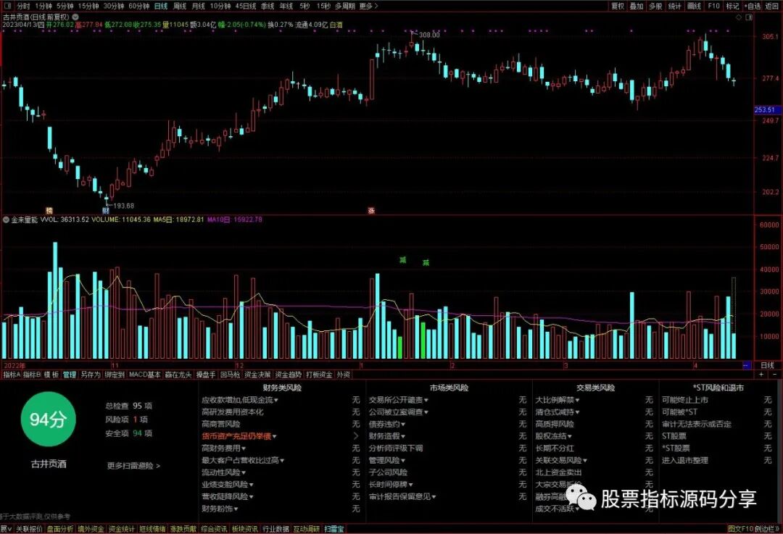Viewport: 783px width, 534px height.
Task: Click the 标记 mark button
Action: tap(732, 6)
